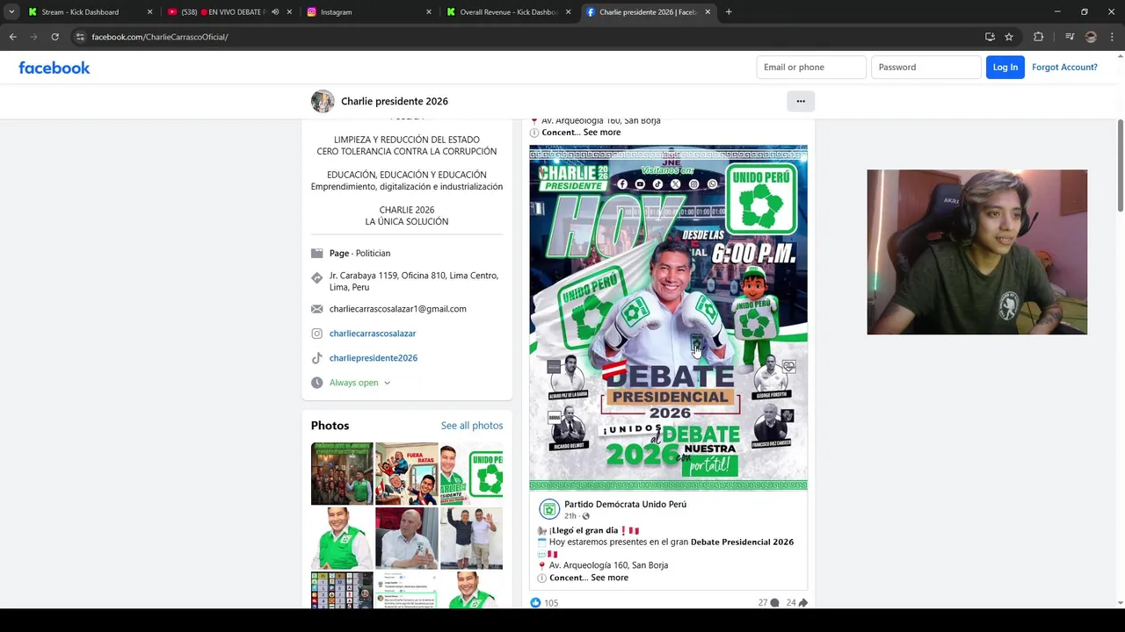1125x632 pixels.
Task: Expand See more on the upper post
Action: (602, 133)
